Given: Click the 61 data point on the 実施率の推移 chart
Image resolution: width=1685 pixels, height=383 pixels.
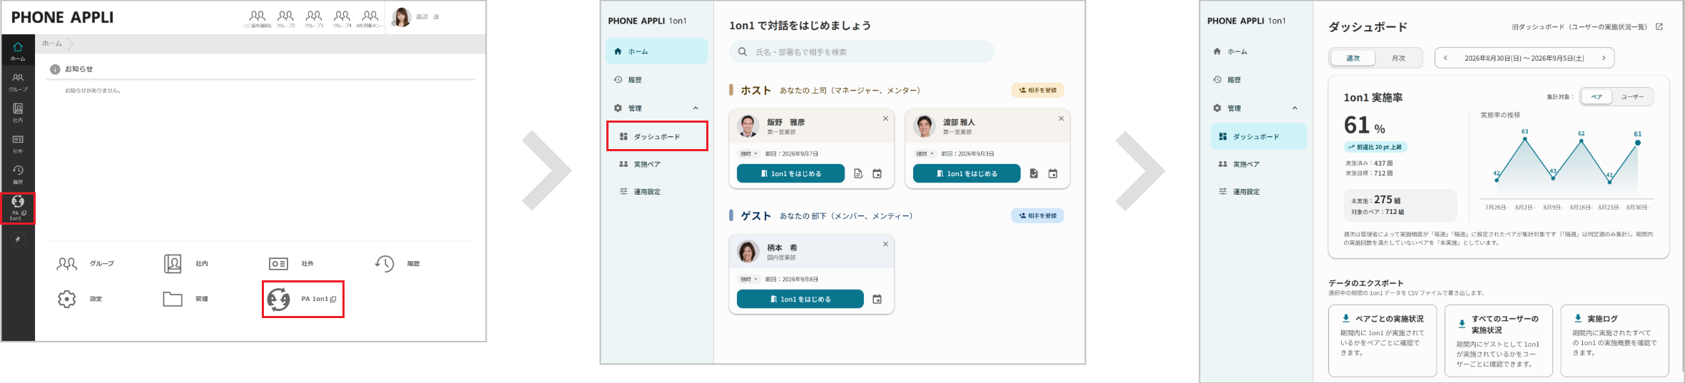Looking at the screenshot, I should pyautogui.click(x=1638, y=143).
